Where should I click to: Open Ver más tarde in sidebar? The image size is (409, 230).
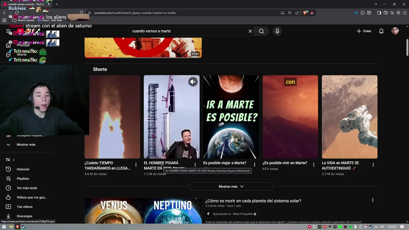(x=27, y=188)
